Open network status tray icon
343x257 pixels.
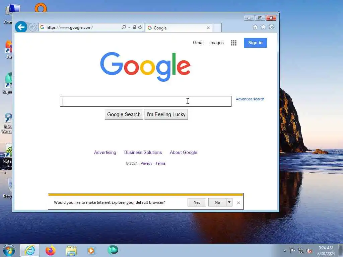[301, 251]
